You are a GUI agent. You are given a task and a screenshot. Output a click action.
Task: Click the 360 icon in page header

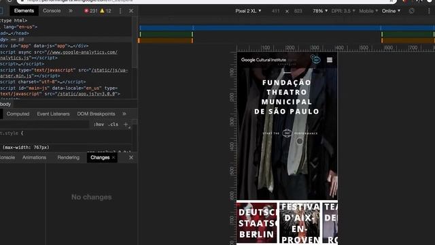pyautogui.click(x=315, y=59)
